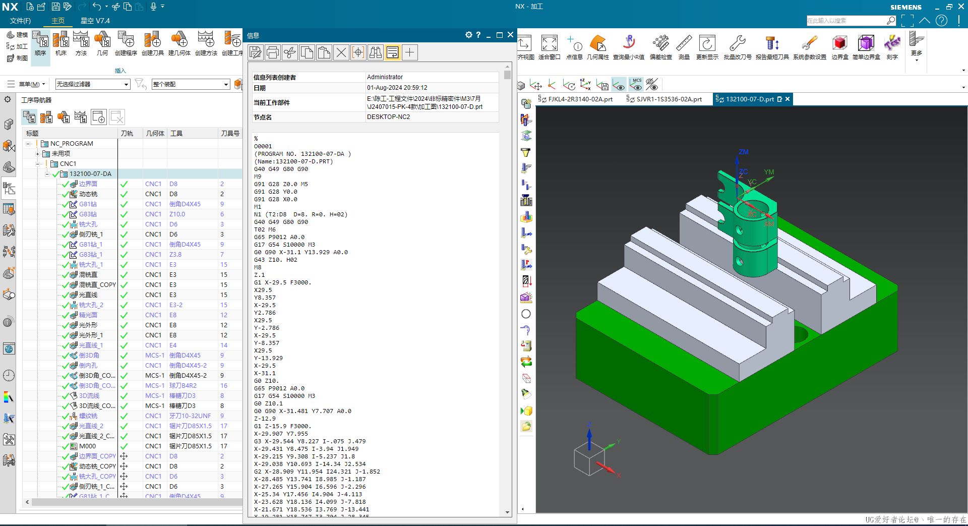Switch to 加工 manufacturing application

coord(17,46)
